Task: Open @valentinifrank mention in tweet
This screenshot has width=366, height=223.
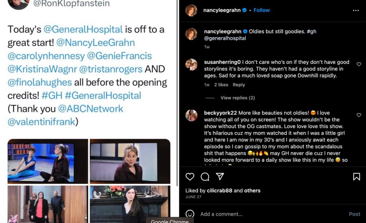Action: pos(41,122)
